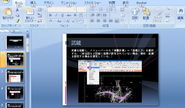Select slide 3 thumbnail
This screenshot has height=108, width=185.
(x=15, y=76)
